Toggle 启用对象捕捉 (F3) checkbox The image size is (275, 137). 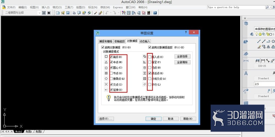pos(103,47)
